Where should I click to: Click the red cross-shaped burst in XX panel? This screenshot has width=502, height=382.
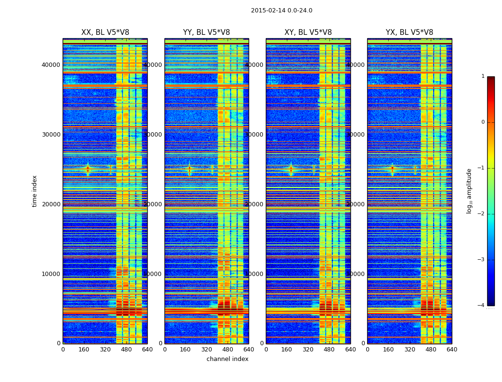87,169
